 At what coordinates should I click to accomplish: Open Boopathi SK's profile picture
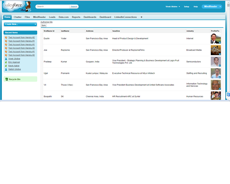(216, 96)
